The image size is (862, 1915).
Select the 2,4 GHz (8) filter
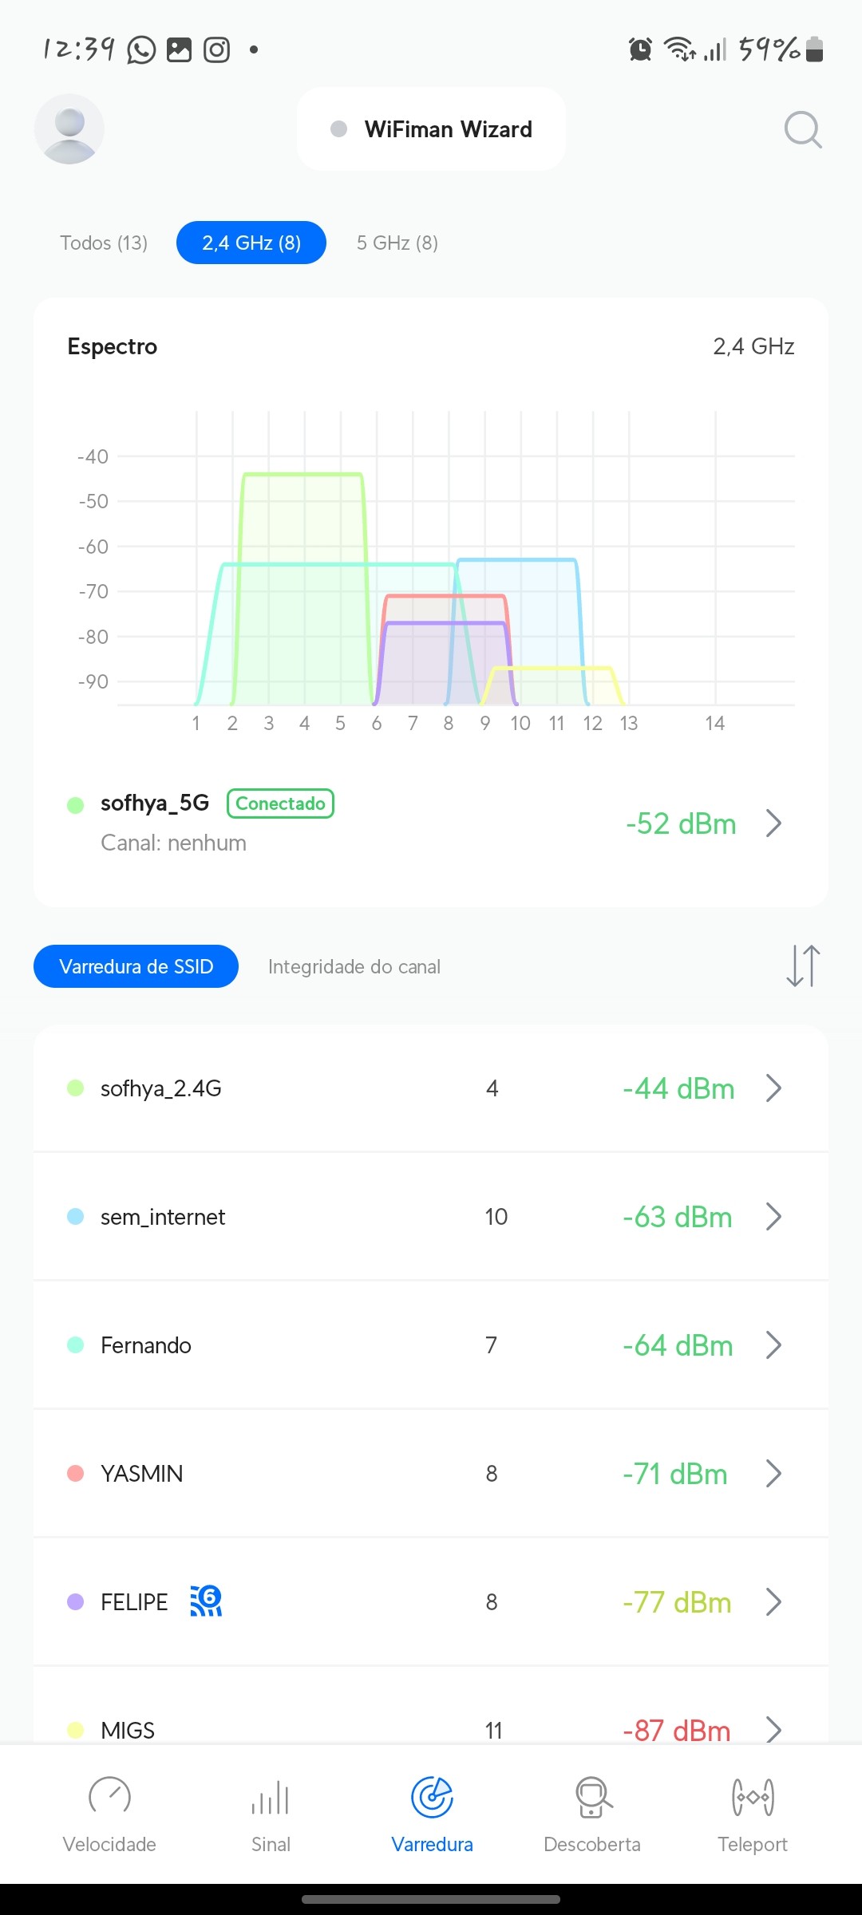point(251,243)
